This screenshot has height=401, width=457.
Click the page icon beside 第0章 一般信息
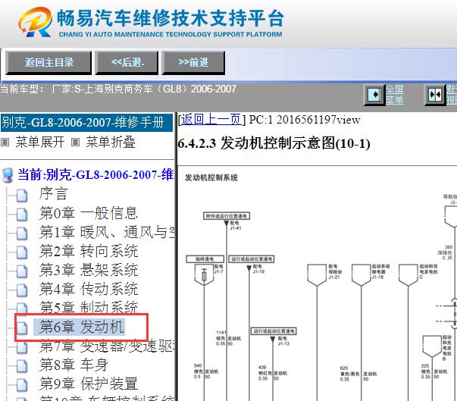[x=22, y=215]
